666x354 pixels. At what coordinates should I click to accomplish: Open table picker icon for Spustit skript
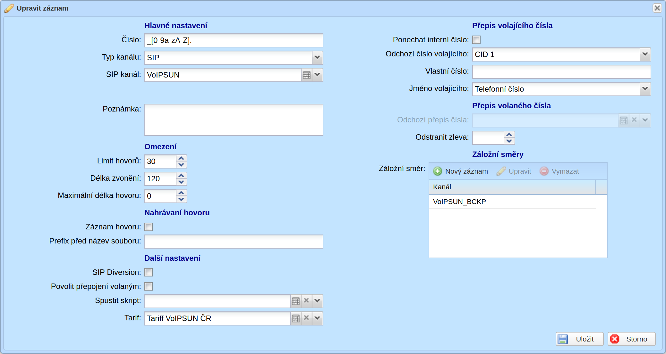point(296,301)
